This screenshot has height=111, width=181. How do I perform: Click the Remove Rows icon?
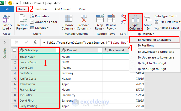tap(111, 18)
